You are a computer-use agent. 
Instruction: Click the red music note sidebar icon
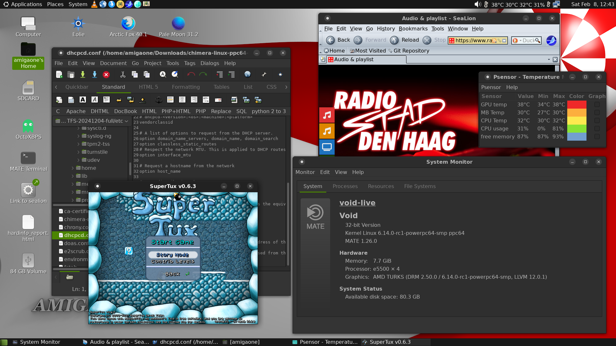point(327,115)
